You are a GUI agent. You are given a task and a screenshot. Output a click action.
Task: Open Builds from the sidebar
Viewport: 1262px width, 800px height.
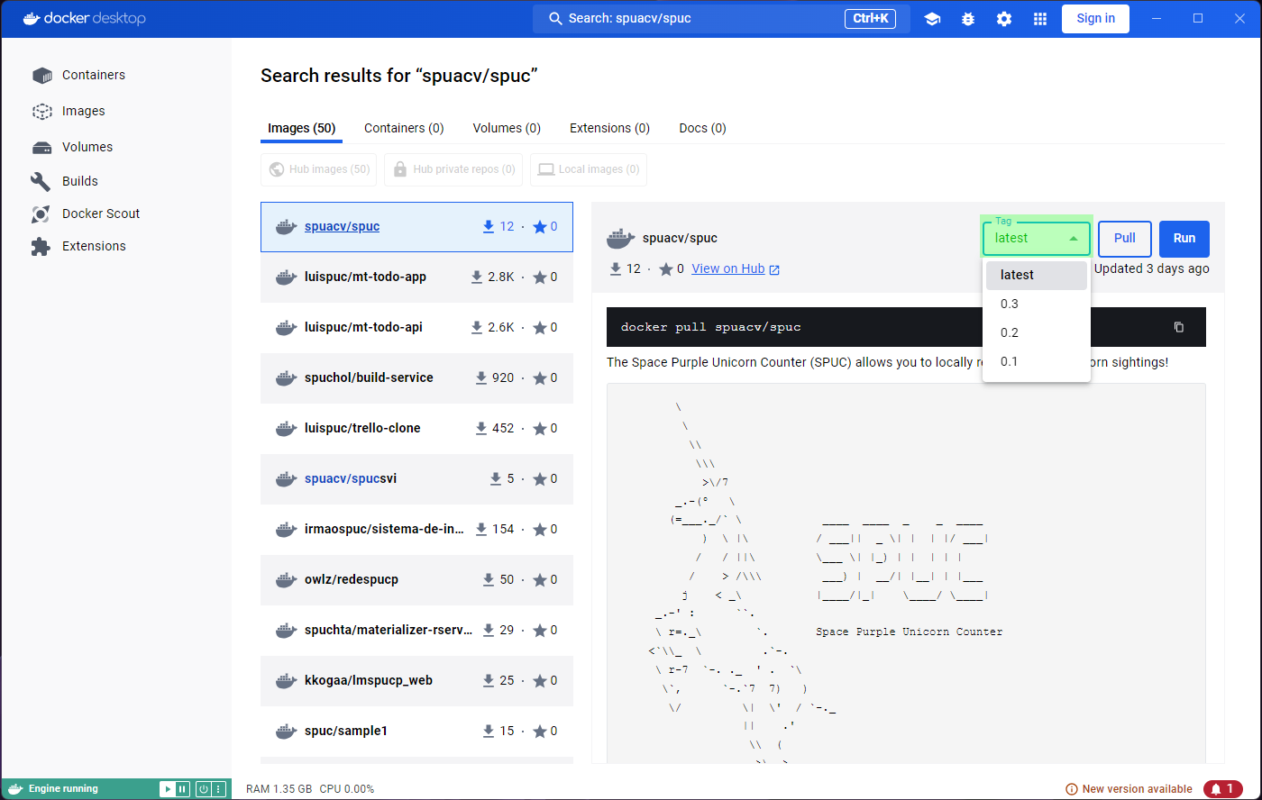[x=65, y=181]
